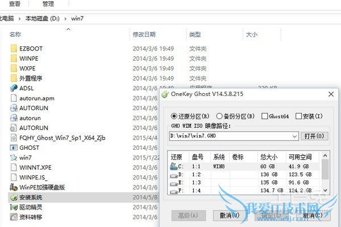Click the 撤消(U) button

230,216
